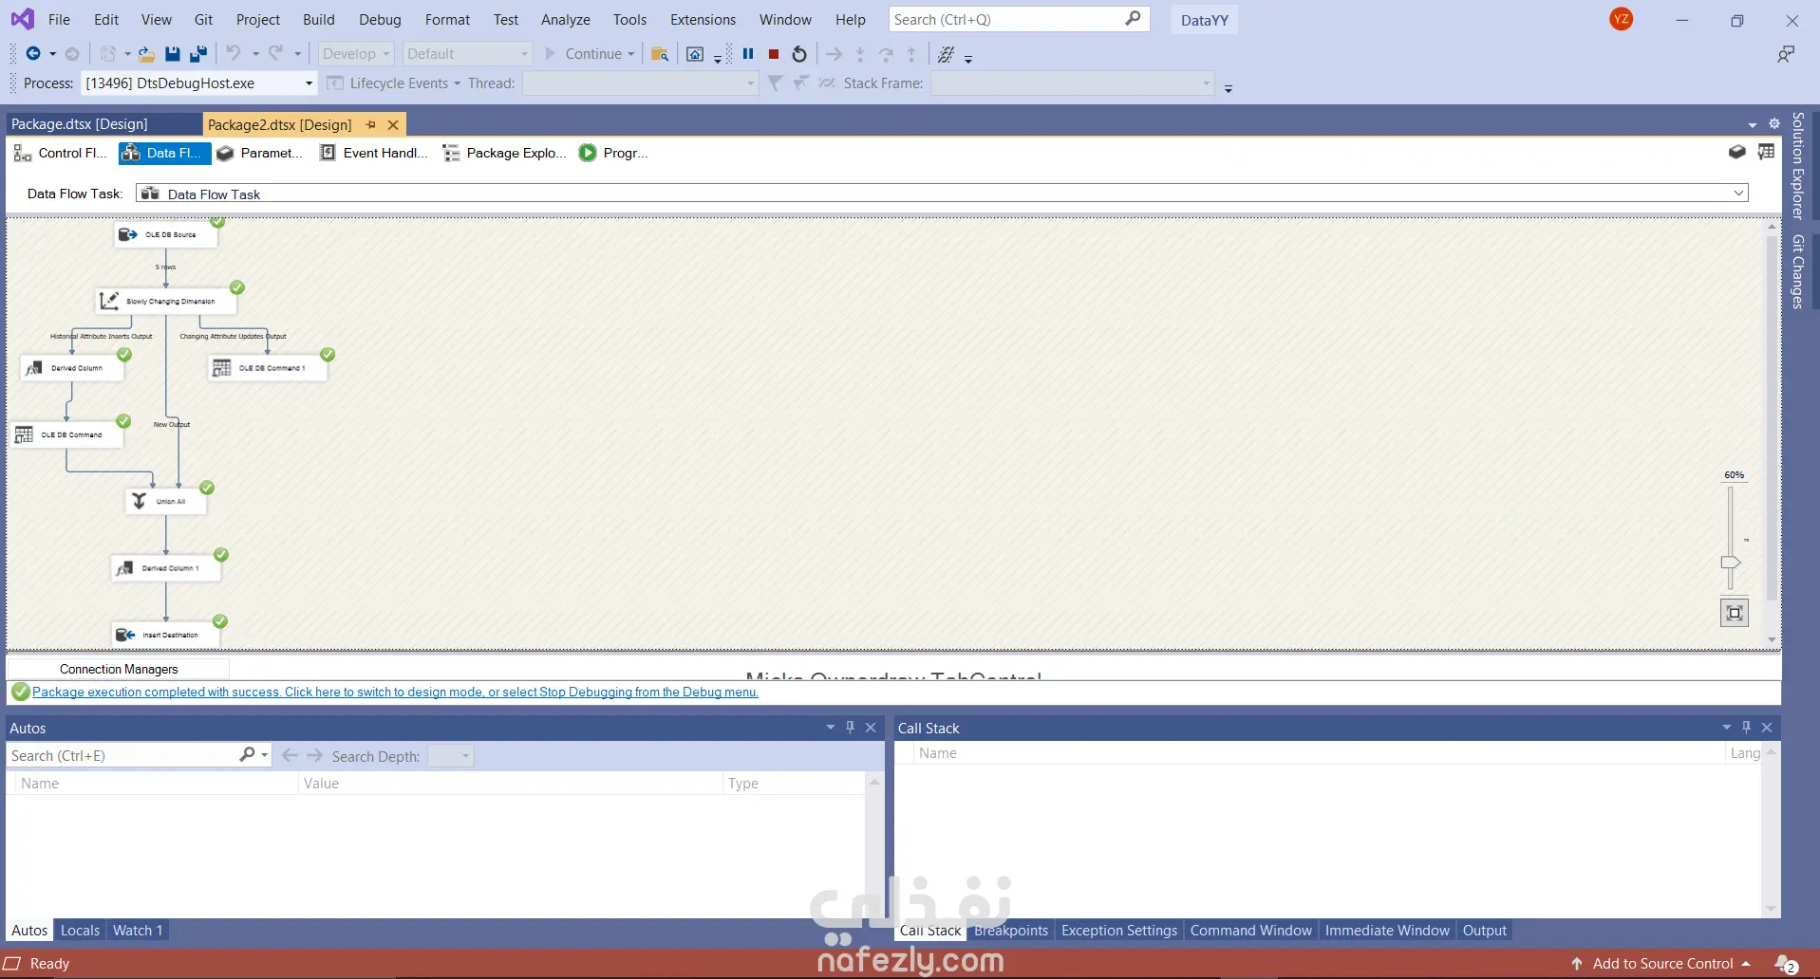Select the Derived Column 1 component

point(166,568)
